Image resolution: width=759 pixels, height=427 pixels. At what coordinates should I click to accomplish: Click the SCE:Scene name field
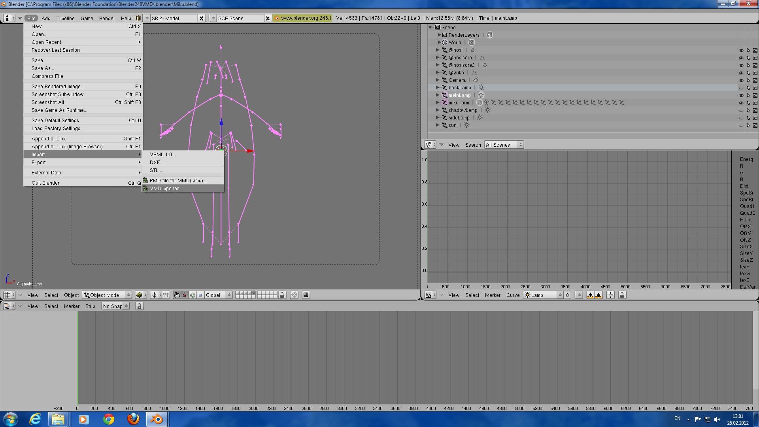(240, 18)
